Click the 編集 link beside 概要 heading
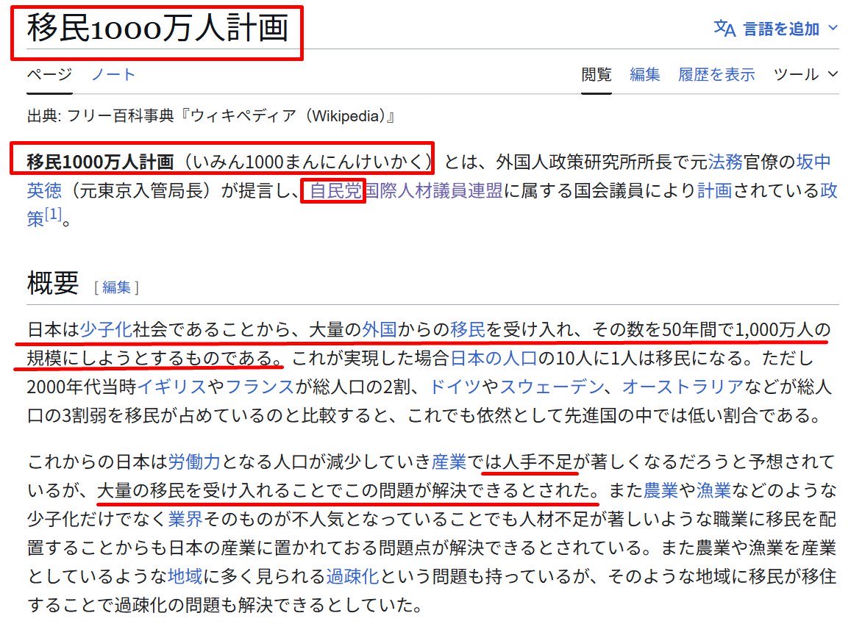 116,287
